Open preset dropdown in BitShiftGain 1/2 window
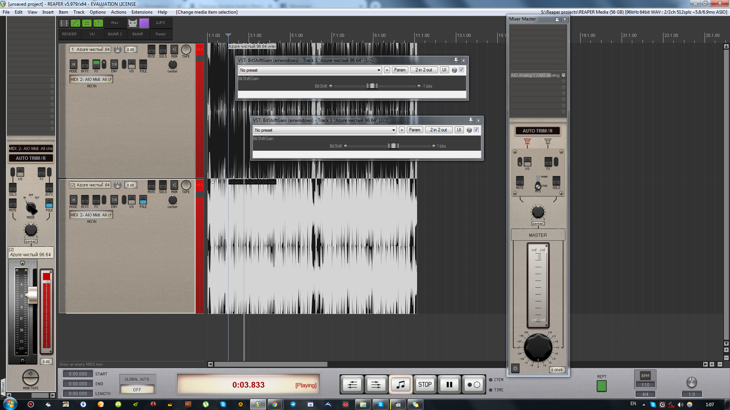 [x=310, y=70]
